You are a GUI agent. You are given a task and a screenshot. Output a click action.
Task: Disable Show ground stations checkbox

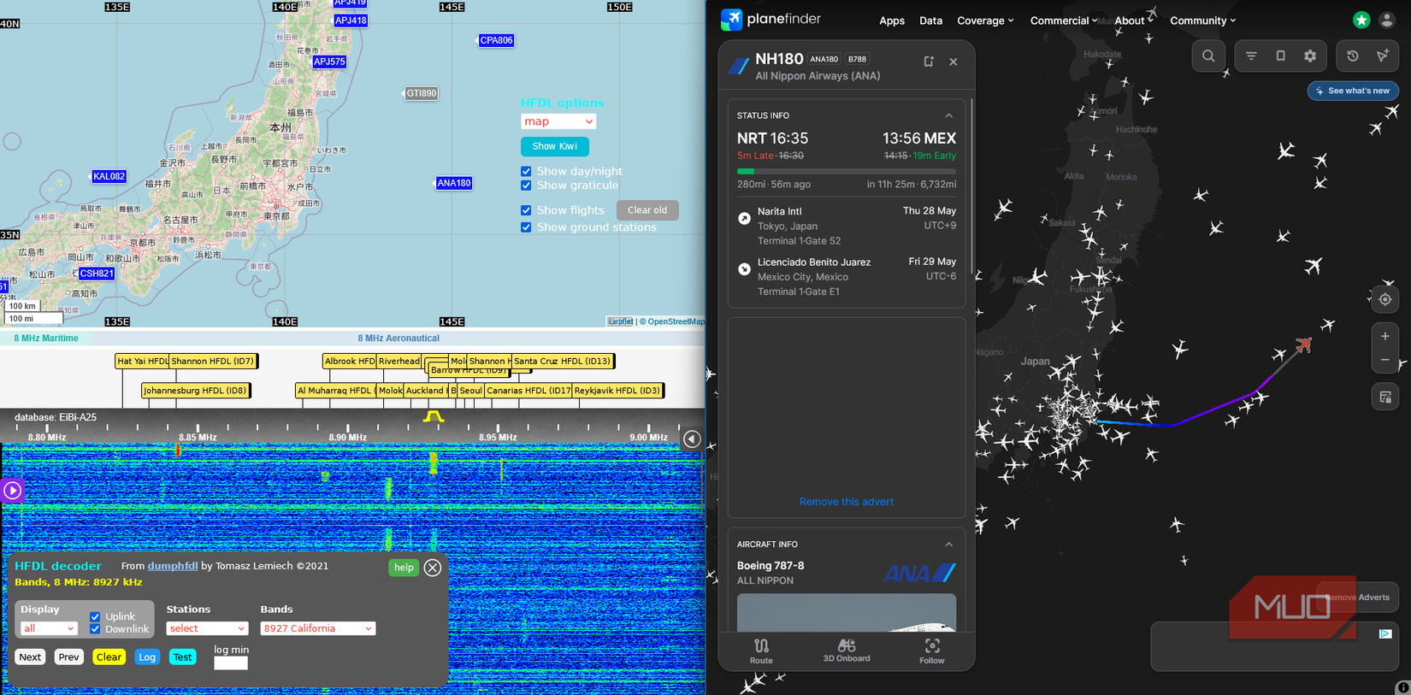(526, 227)
